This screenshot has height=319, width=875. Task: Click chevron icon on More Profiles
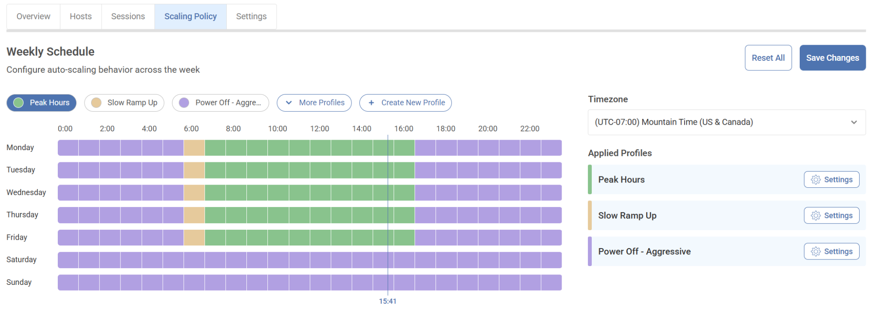coord(289,103)
